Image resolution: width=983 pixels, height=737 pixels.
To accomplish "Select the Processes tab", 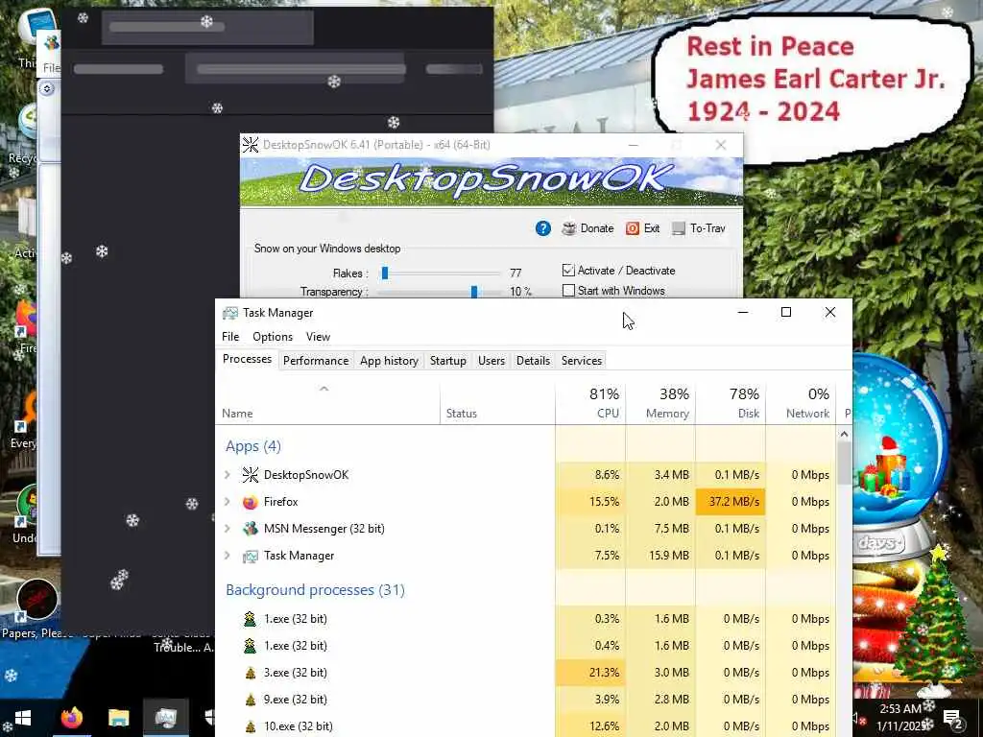I will coord(247,359).
